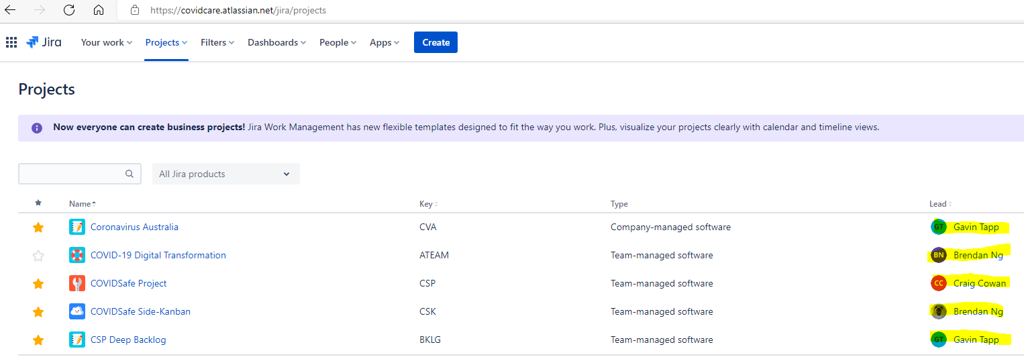Click Brendan Ng photo avatar in Side-Kanban row
Image resolution: width=1024 pixels, height=361 pixels.
[938, 311]
